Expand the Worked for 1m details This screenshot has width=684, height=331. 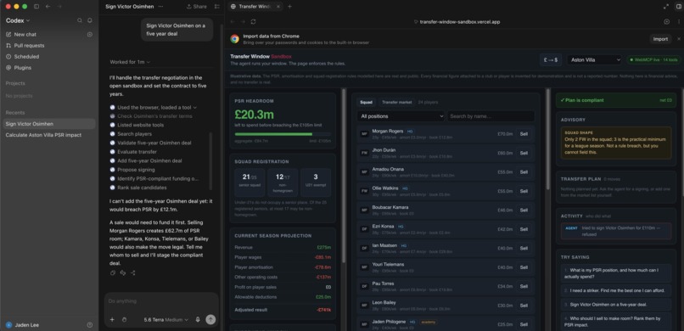point(130,62)
